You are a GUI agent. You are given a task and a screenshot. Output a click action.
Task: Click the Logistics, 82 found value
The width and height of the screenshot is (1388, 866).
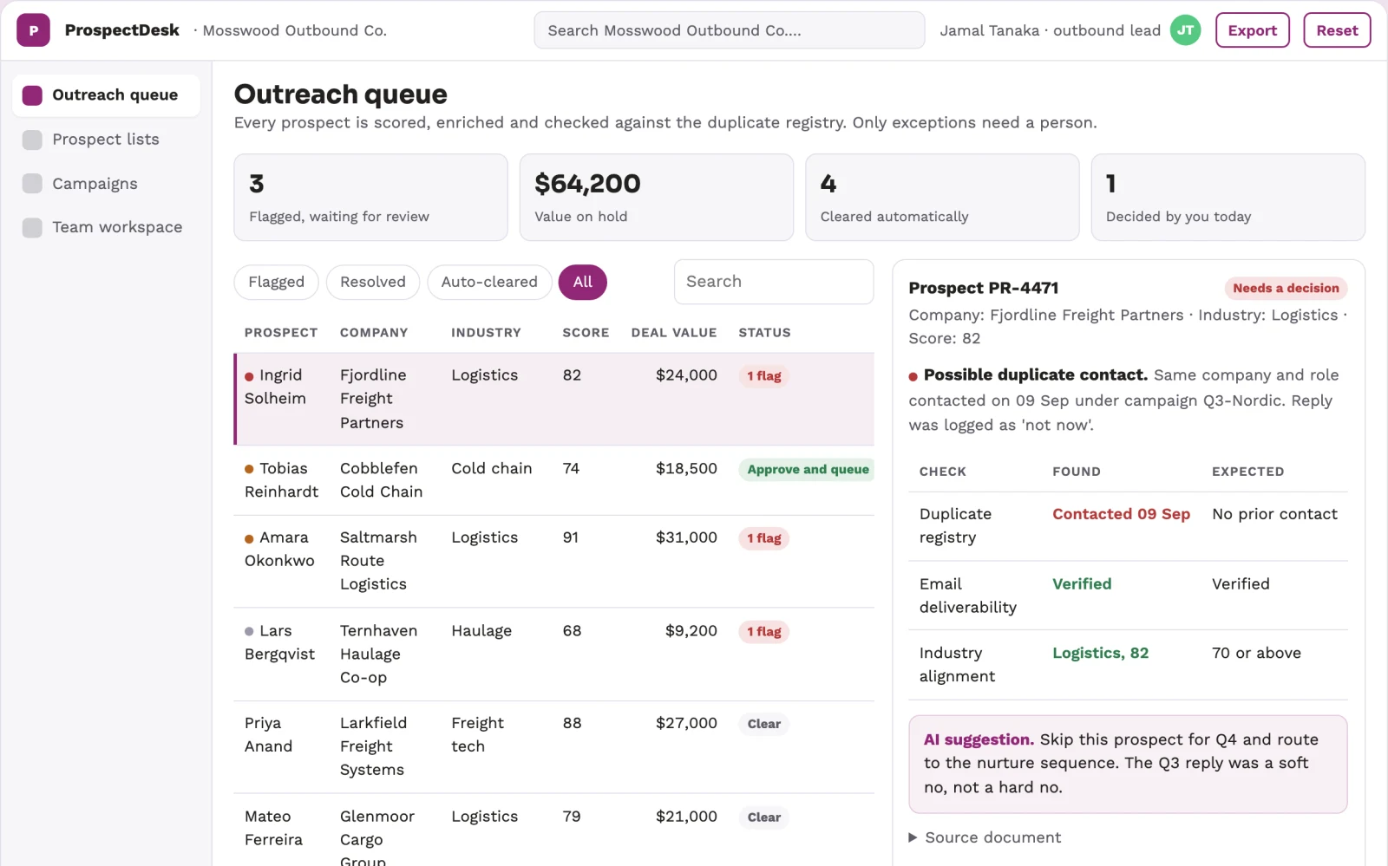pos(1100,654)
